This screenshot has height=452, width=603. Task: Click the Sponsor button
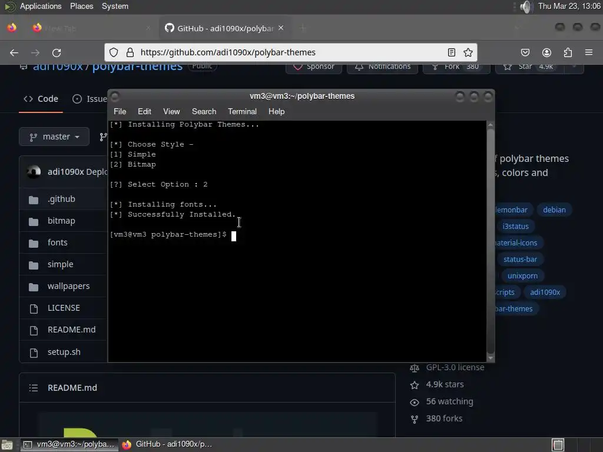[314, 67]
